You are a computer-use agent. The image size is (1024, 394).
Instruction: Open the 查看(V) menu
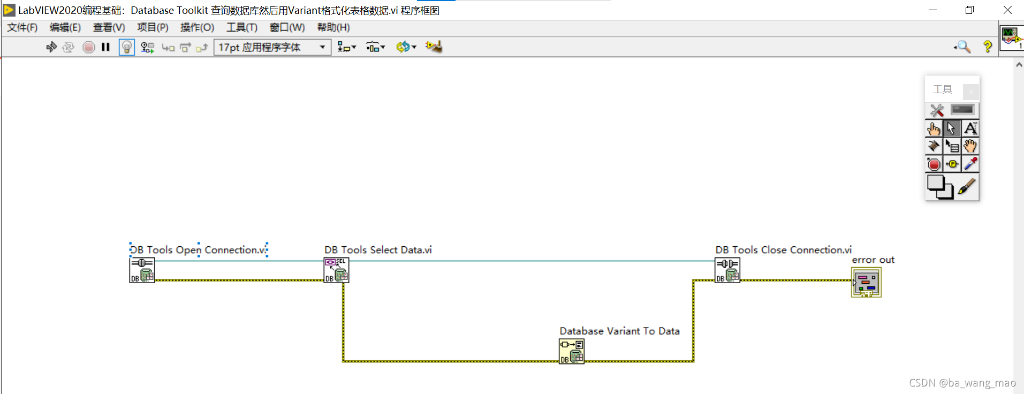(x=109, y=27)
